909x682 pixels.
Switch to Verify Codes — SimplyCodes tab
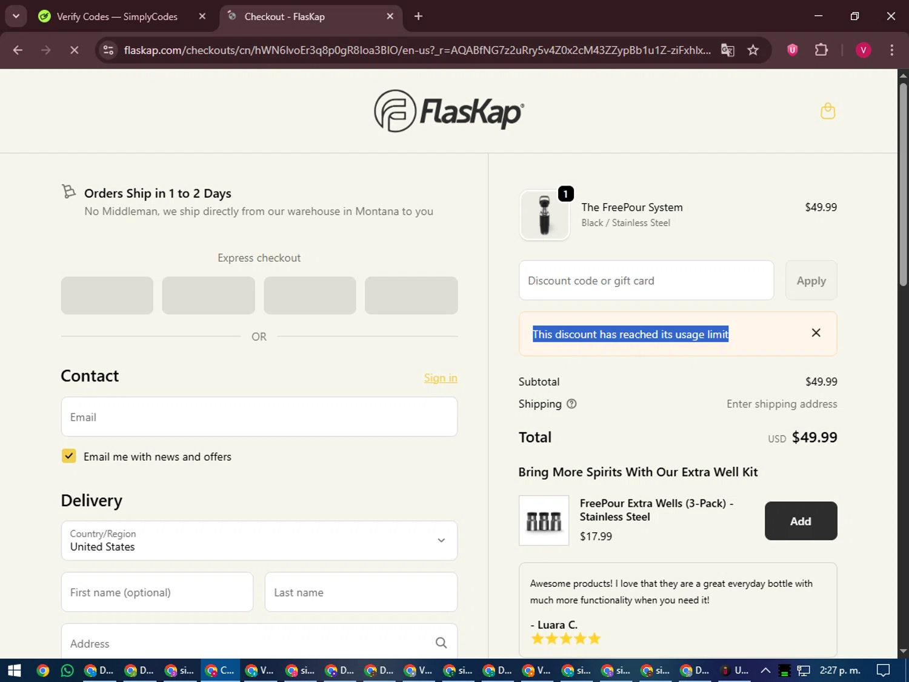coord(117,16)
